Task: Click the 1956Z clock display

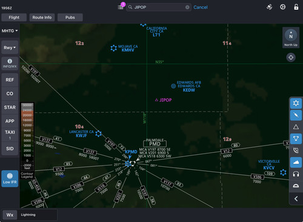Action: tap(7, 8)
